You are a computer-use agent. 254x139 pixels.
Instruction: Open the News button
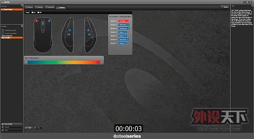224,7
